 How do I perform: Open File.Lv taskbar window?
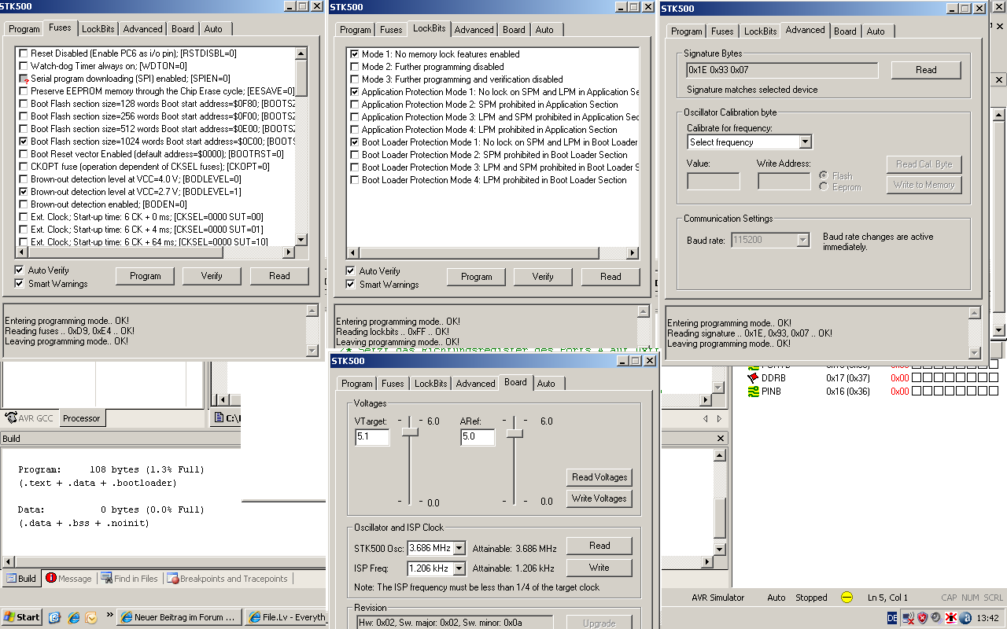pyautogui.click(x=286, y=617)
